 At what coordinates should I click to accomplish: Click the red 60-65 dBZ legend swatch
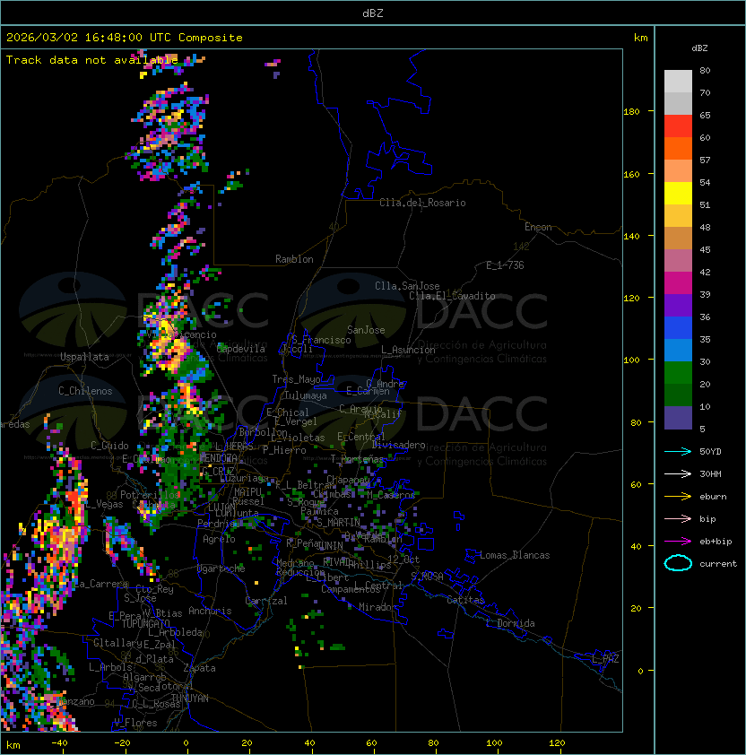tap(678, 126)
